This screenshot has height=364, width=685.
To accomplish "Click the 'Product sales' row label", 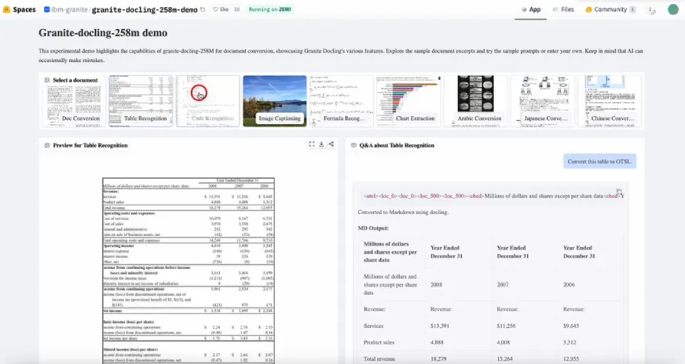I will click(379, 342).
